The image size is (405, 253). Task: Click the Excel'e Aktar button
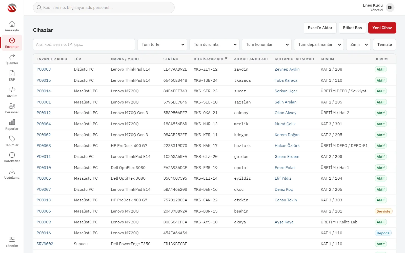click(320, 28)
